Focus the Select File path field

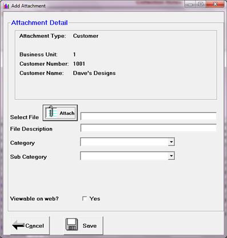click(x=149, y=116)
